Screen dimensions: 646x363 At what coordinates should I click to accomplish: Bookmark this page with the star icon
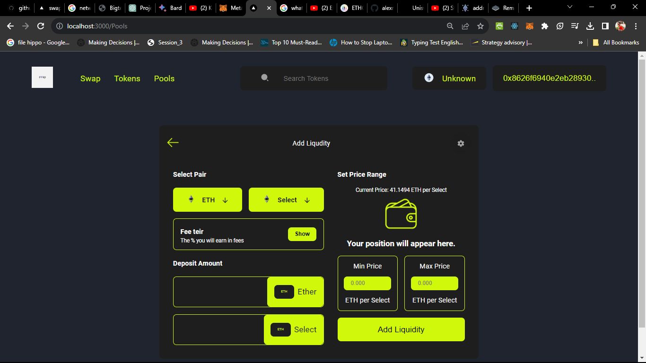480,26
